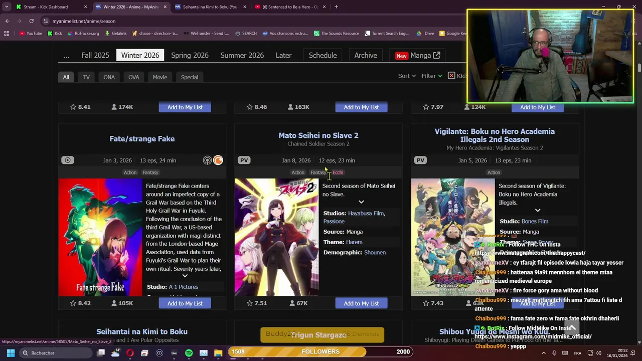Filter list by Movie type
The image size is (642, 361).
coord(160,77)
